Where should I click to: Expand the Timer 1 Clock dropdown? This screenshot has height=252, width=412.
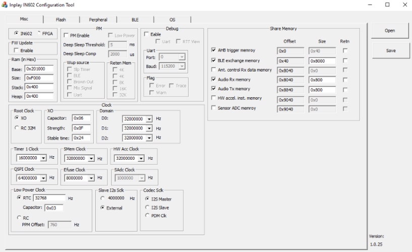pos(43,158)
